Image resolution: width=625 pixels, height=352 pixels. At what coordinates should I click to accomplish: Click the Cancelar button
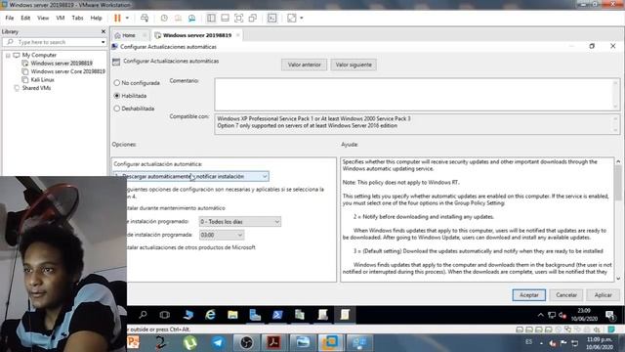click(566, 295)
